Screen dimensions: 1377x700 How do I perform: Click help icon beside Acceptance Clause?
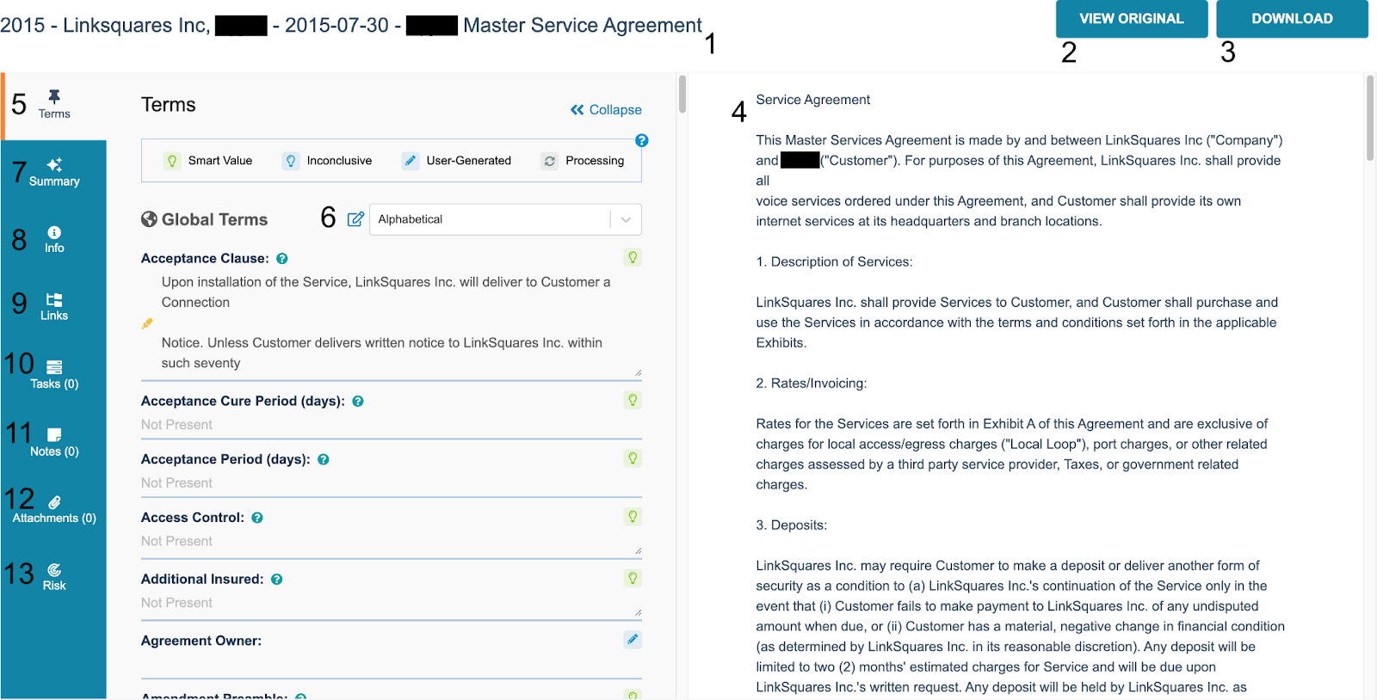click(282, 259)
